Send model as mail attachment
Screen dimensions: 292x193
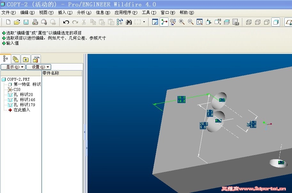pyautogui.click(x=44, y=22)
